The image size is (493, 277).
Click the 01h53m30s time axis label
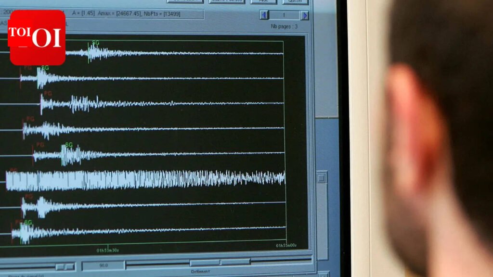[x=107, y=250]
